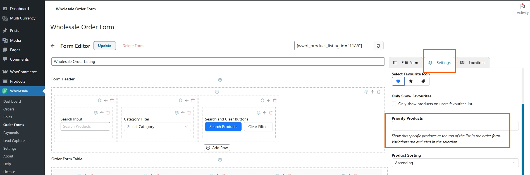This screenshot has width=530, height=175.
Task: Open the Product Sorting Ascending dropdown
Action: click(455, 163)
